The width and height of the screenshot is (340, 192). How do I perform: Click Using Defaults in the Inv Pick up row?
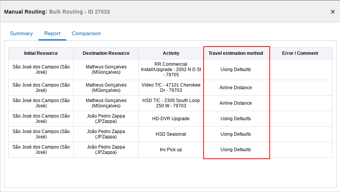[235, 150]
